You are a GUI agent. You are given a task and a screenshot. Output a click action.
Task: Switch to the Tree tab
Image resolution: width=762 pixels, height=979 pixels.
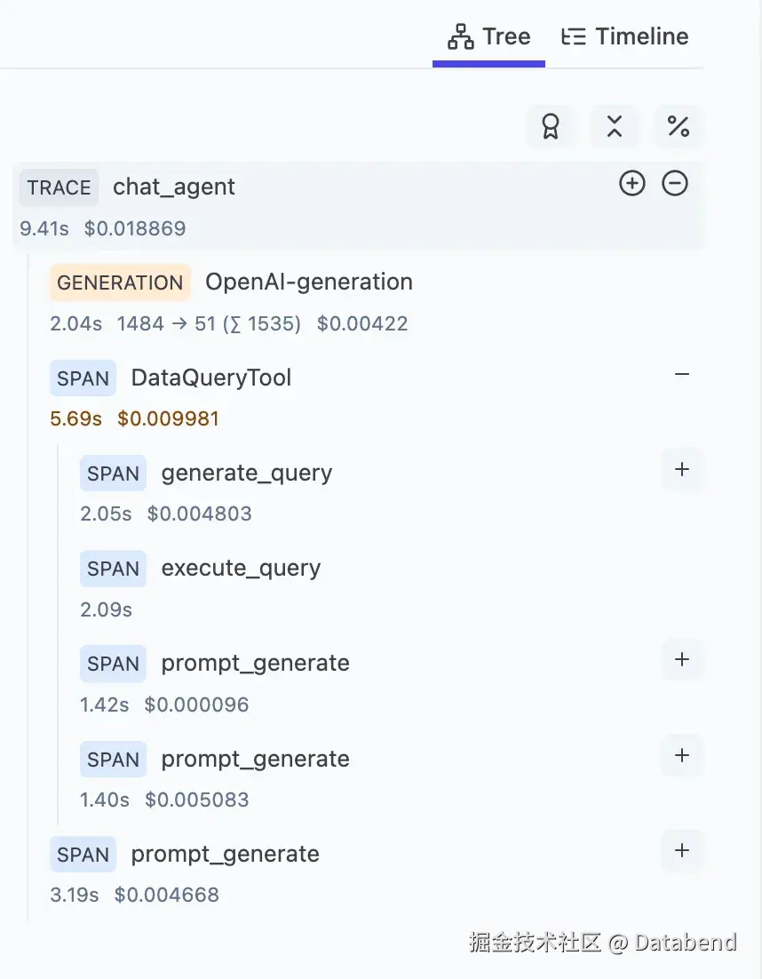489,37
